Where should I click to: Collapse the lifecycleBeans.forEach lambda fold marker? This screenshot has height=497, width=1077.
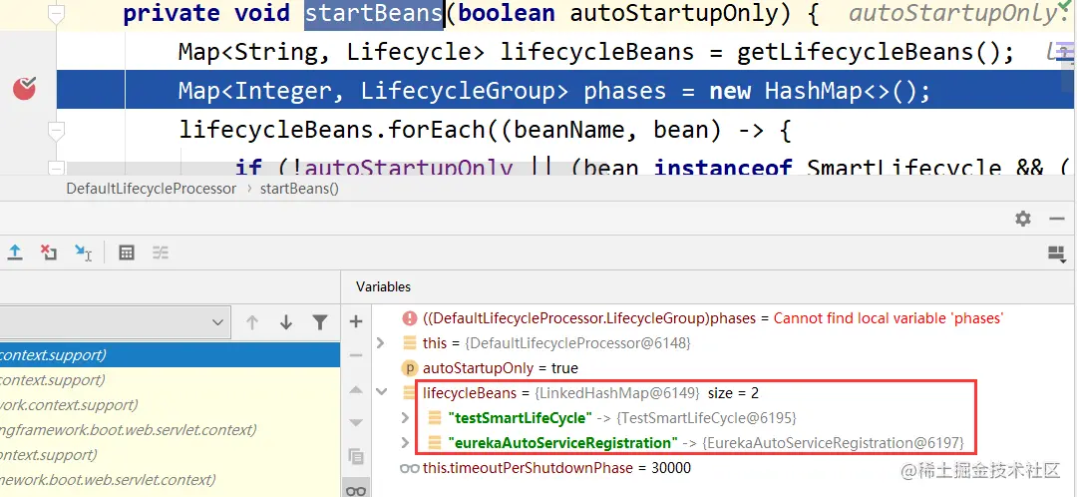[56, 130]
